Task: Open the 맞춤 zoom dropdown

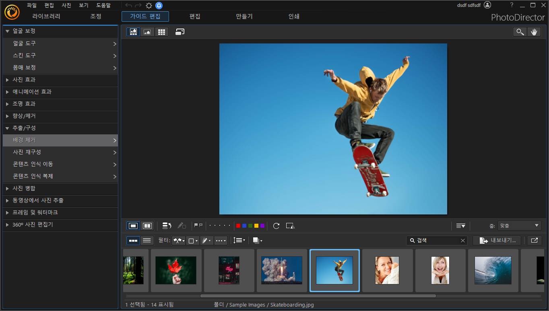Action: point(520,226)
